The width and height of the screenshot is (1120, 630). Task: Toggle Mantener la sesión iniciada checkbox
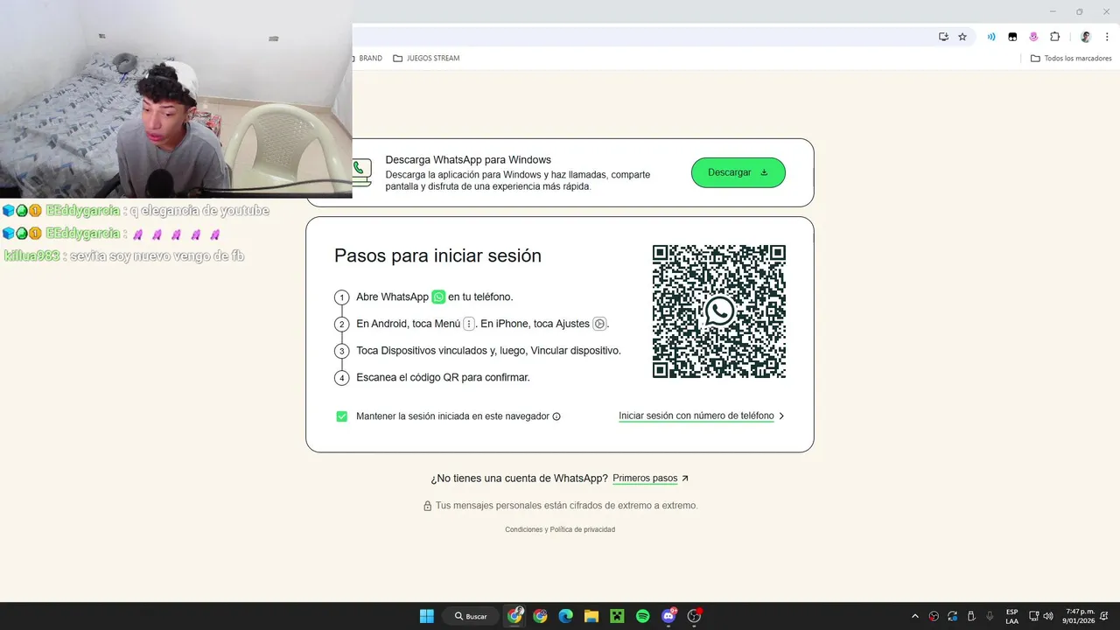point(342,416)
